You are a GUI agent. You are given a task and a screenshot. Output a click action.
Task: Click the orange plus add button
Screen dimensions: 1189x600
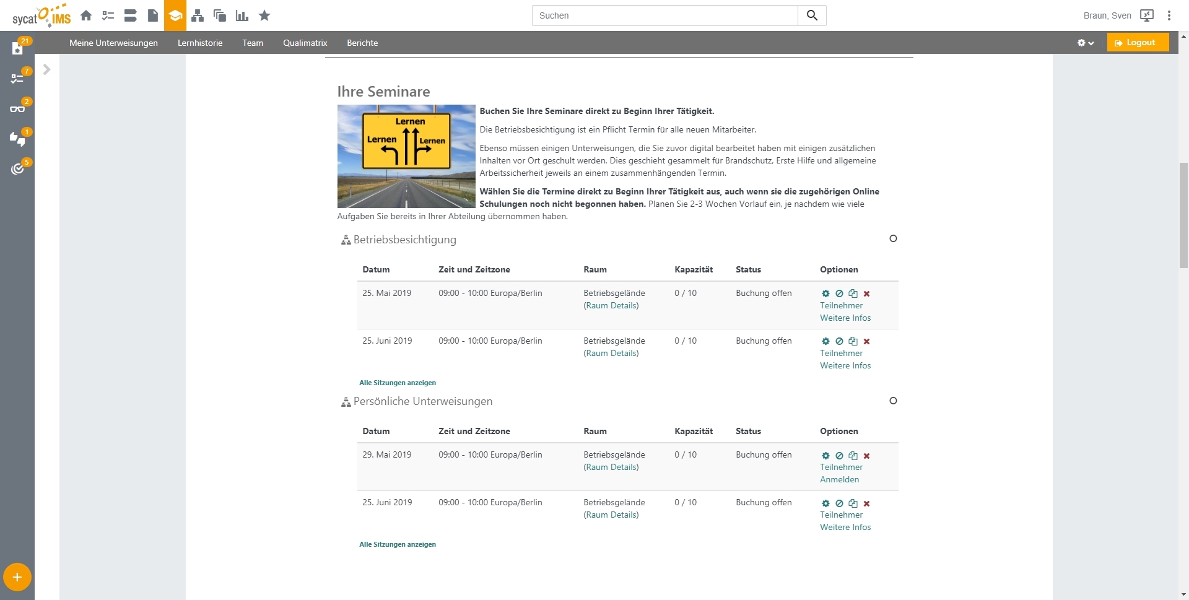click(x=17, y=577)
